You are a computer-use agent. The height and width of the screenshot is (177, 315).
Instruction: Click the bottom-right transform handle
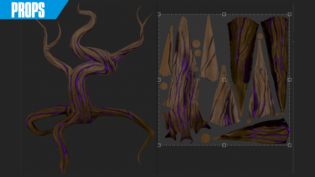pyautogui.click(x=289, y=145)
